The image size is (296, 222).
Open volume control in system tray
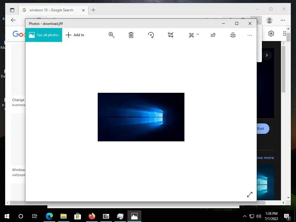tap(259, 216)
